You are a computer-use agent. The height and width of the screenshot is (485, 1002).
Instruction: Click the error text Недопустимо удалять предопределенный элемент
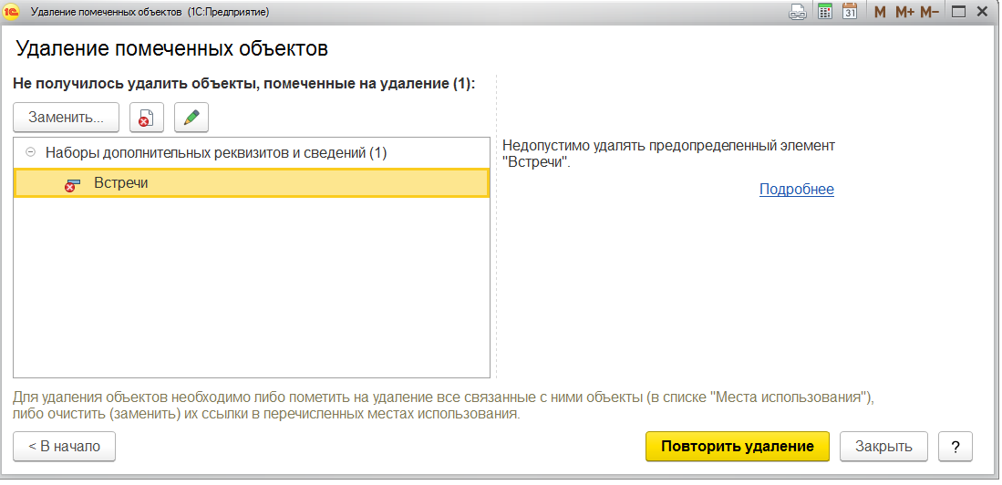point(668,153)
